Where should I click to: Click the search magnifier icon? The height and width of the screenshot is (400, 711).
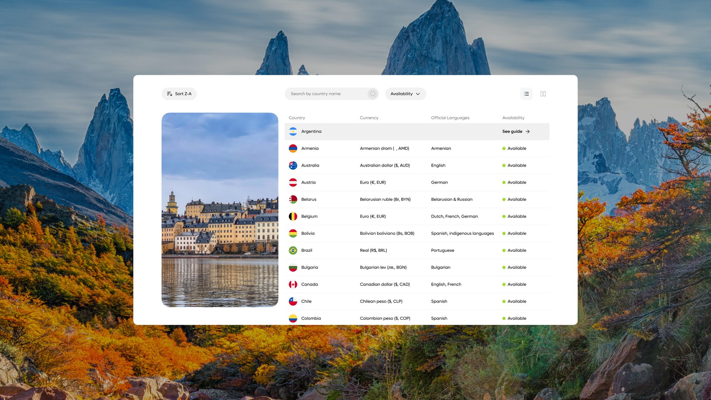[x=373, y=94]
